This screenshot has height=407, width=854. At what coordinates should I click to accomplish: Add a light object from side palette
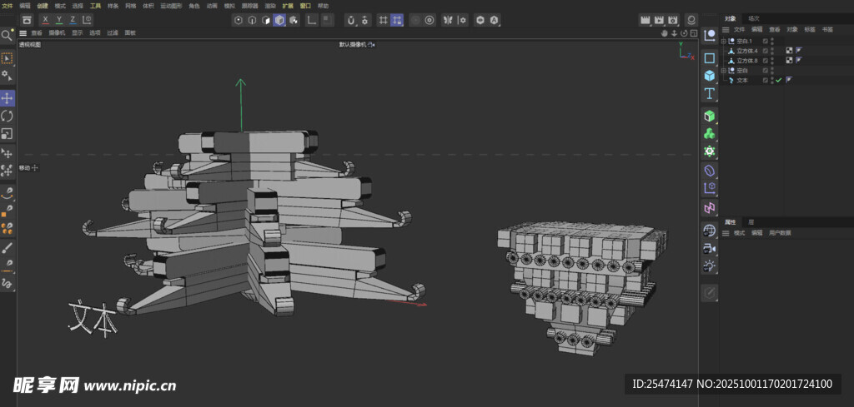[710, 266]
